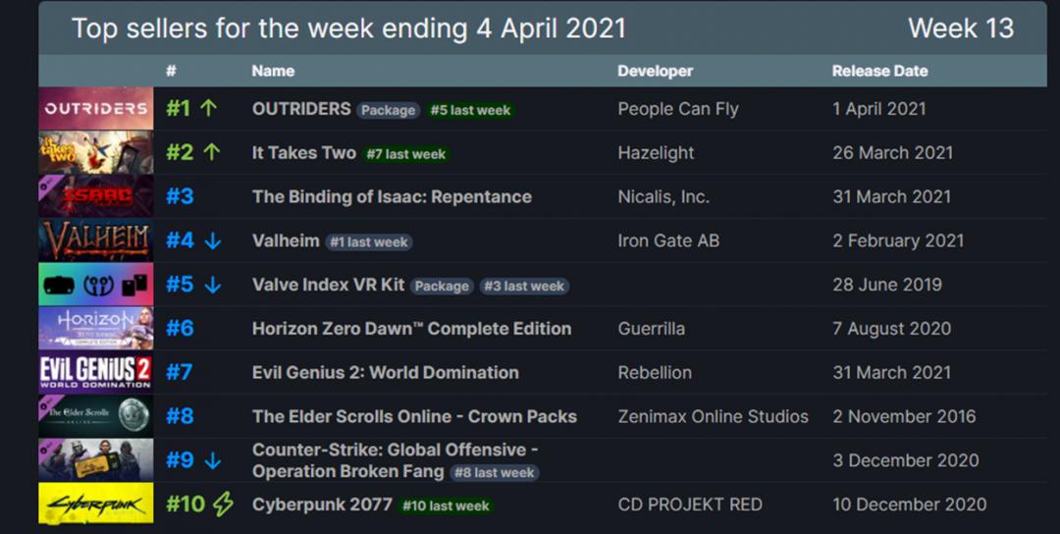This screenshot has width=1060, height=534.
Task: Open It Takes Two game link
Action: pyautogui.click(x=303, y=153)
